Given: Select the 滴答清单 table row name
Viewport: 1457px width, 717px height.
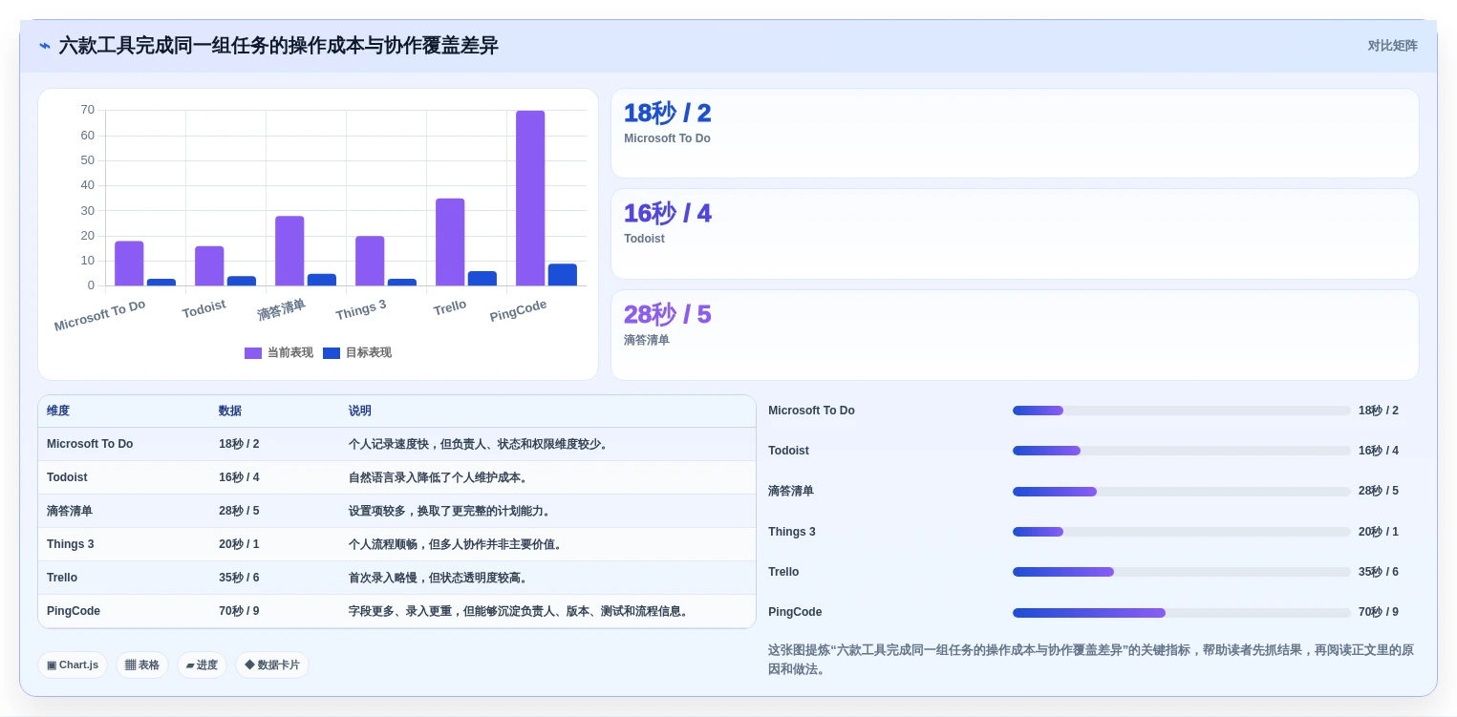Looking at the screenshot, I should (x=70, y=511).
